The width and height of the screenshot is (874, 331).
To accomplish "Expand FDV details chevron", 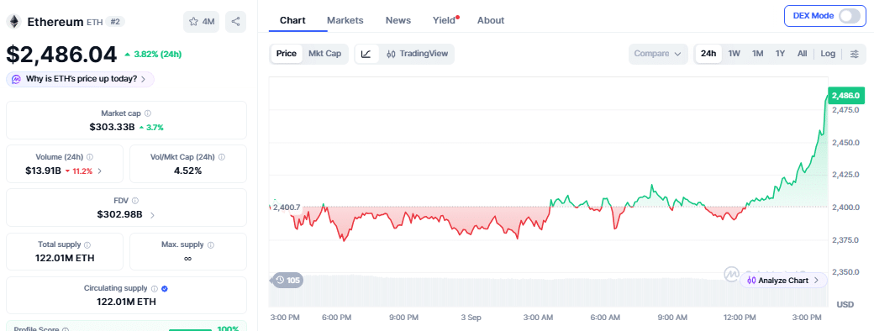I will coord(152,214).
